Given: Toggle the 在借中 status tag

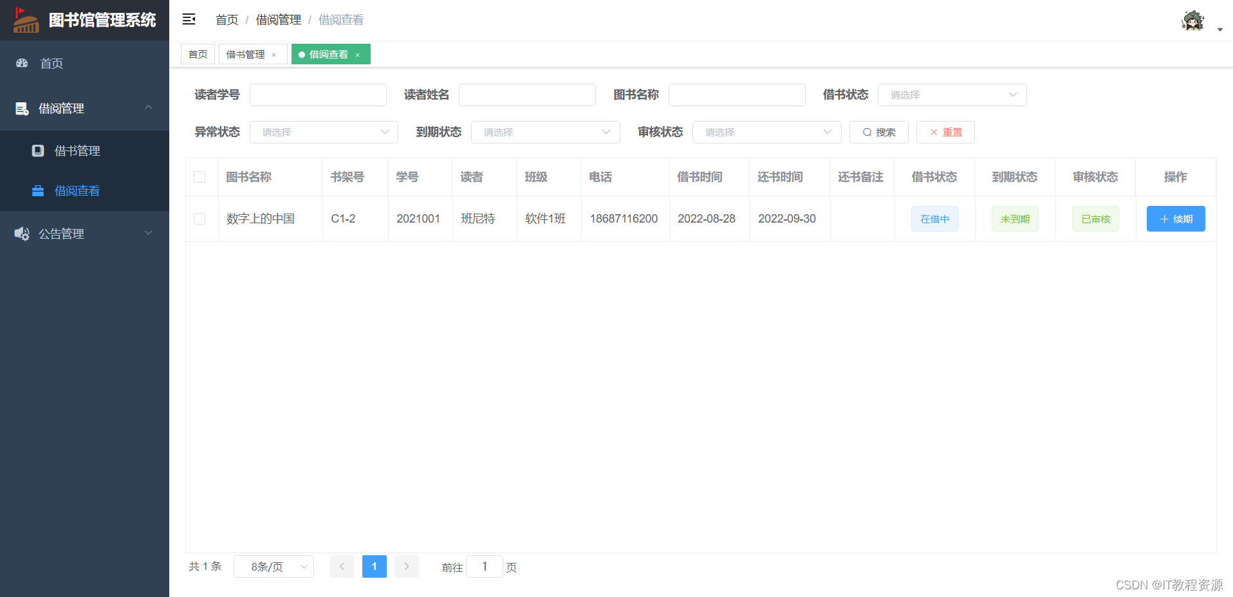Looking at the screenshot, I should click(934, 219).
